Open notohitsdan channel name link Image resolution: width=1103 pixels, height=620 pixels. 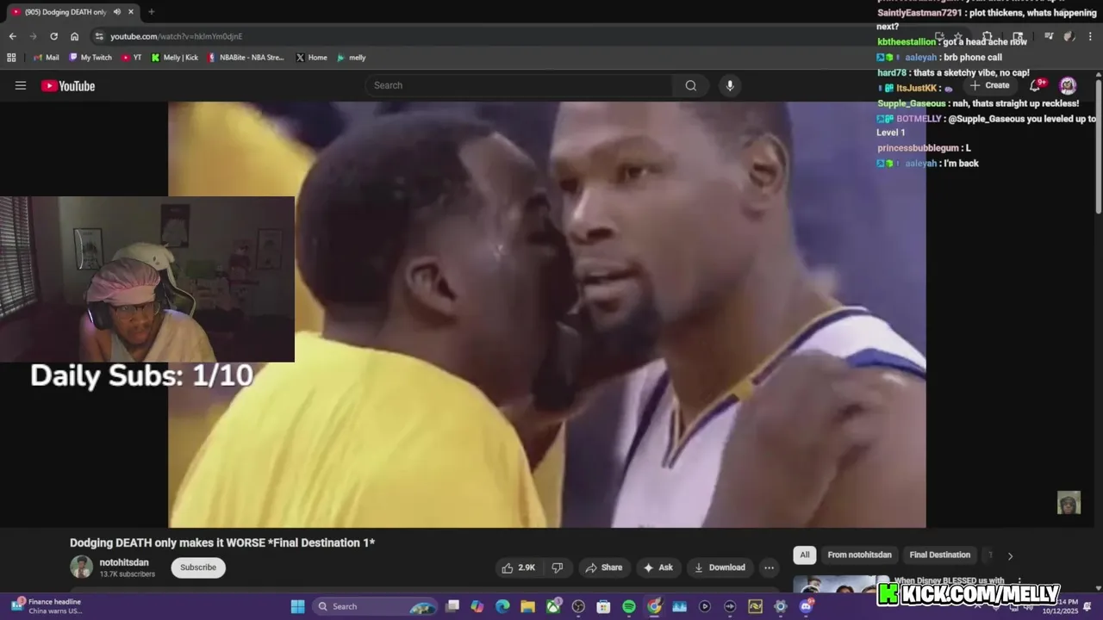(124, 562)
